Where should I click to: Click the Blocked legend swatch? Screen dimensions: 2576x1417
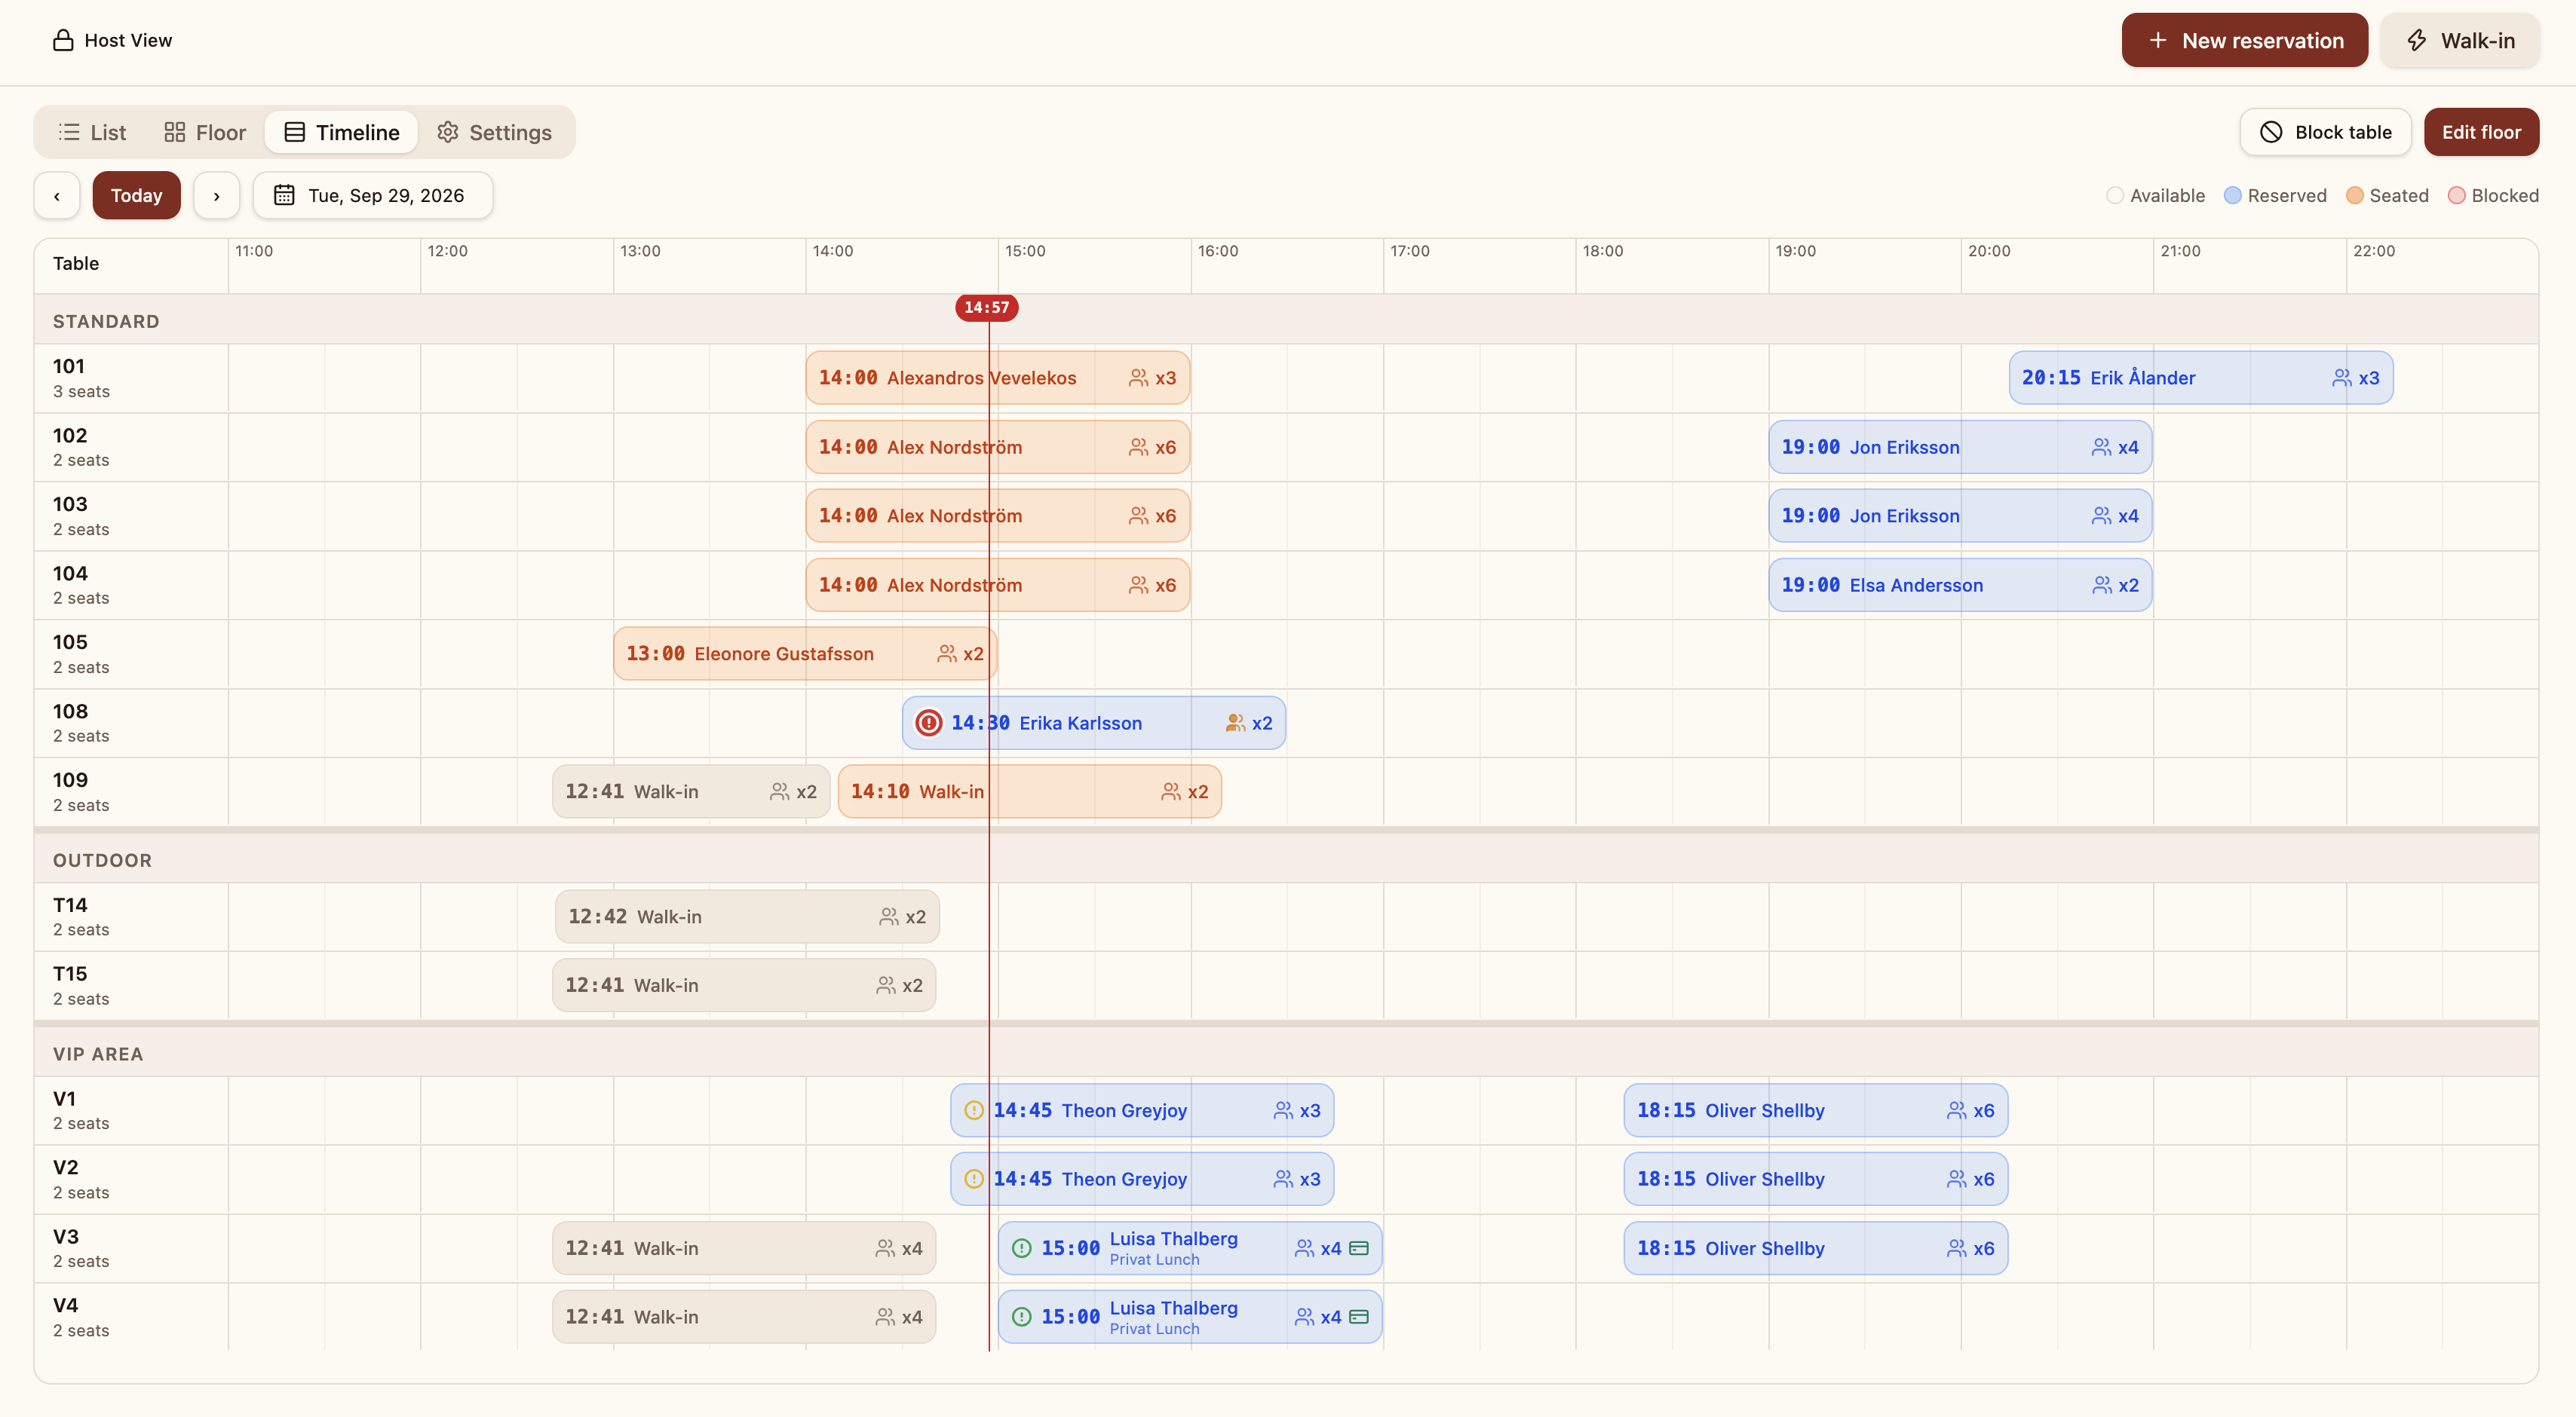2456,195
